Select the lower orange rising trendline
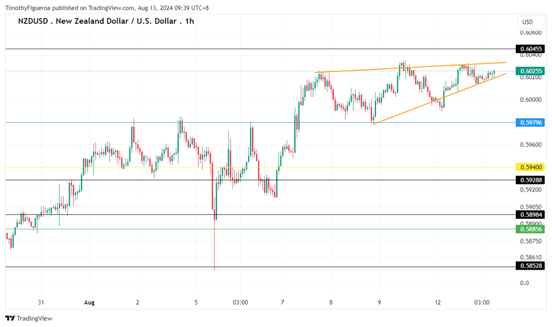 pos(430,103)
